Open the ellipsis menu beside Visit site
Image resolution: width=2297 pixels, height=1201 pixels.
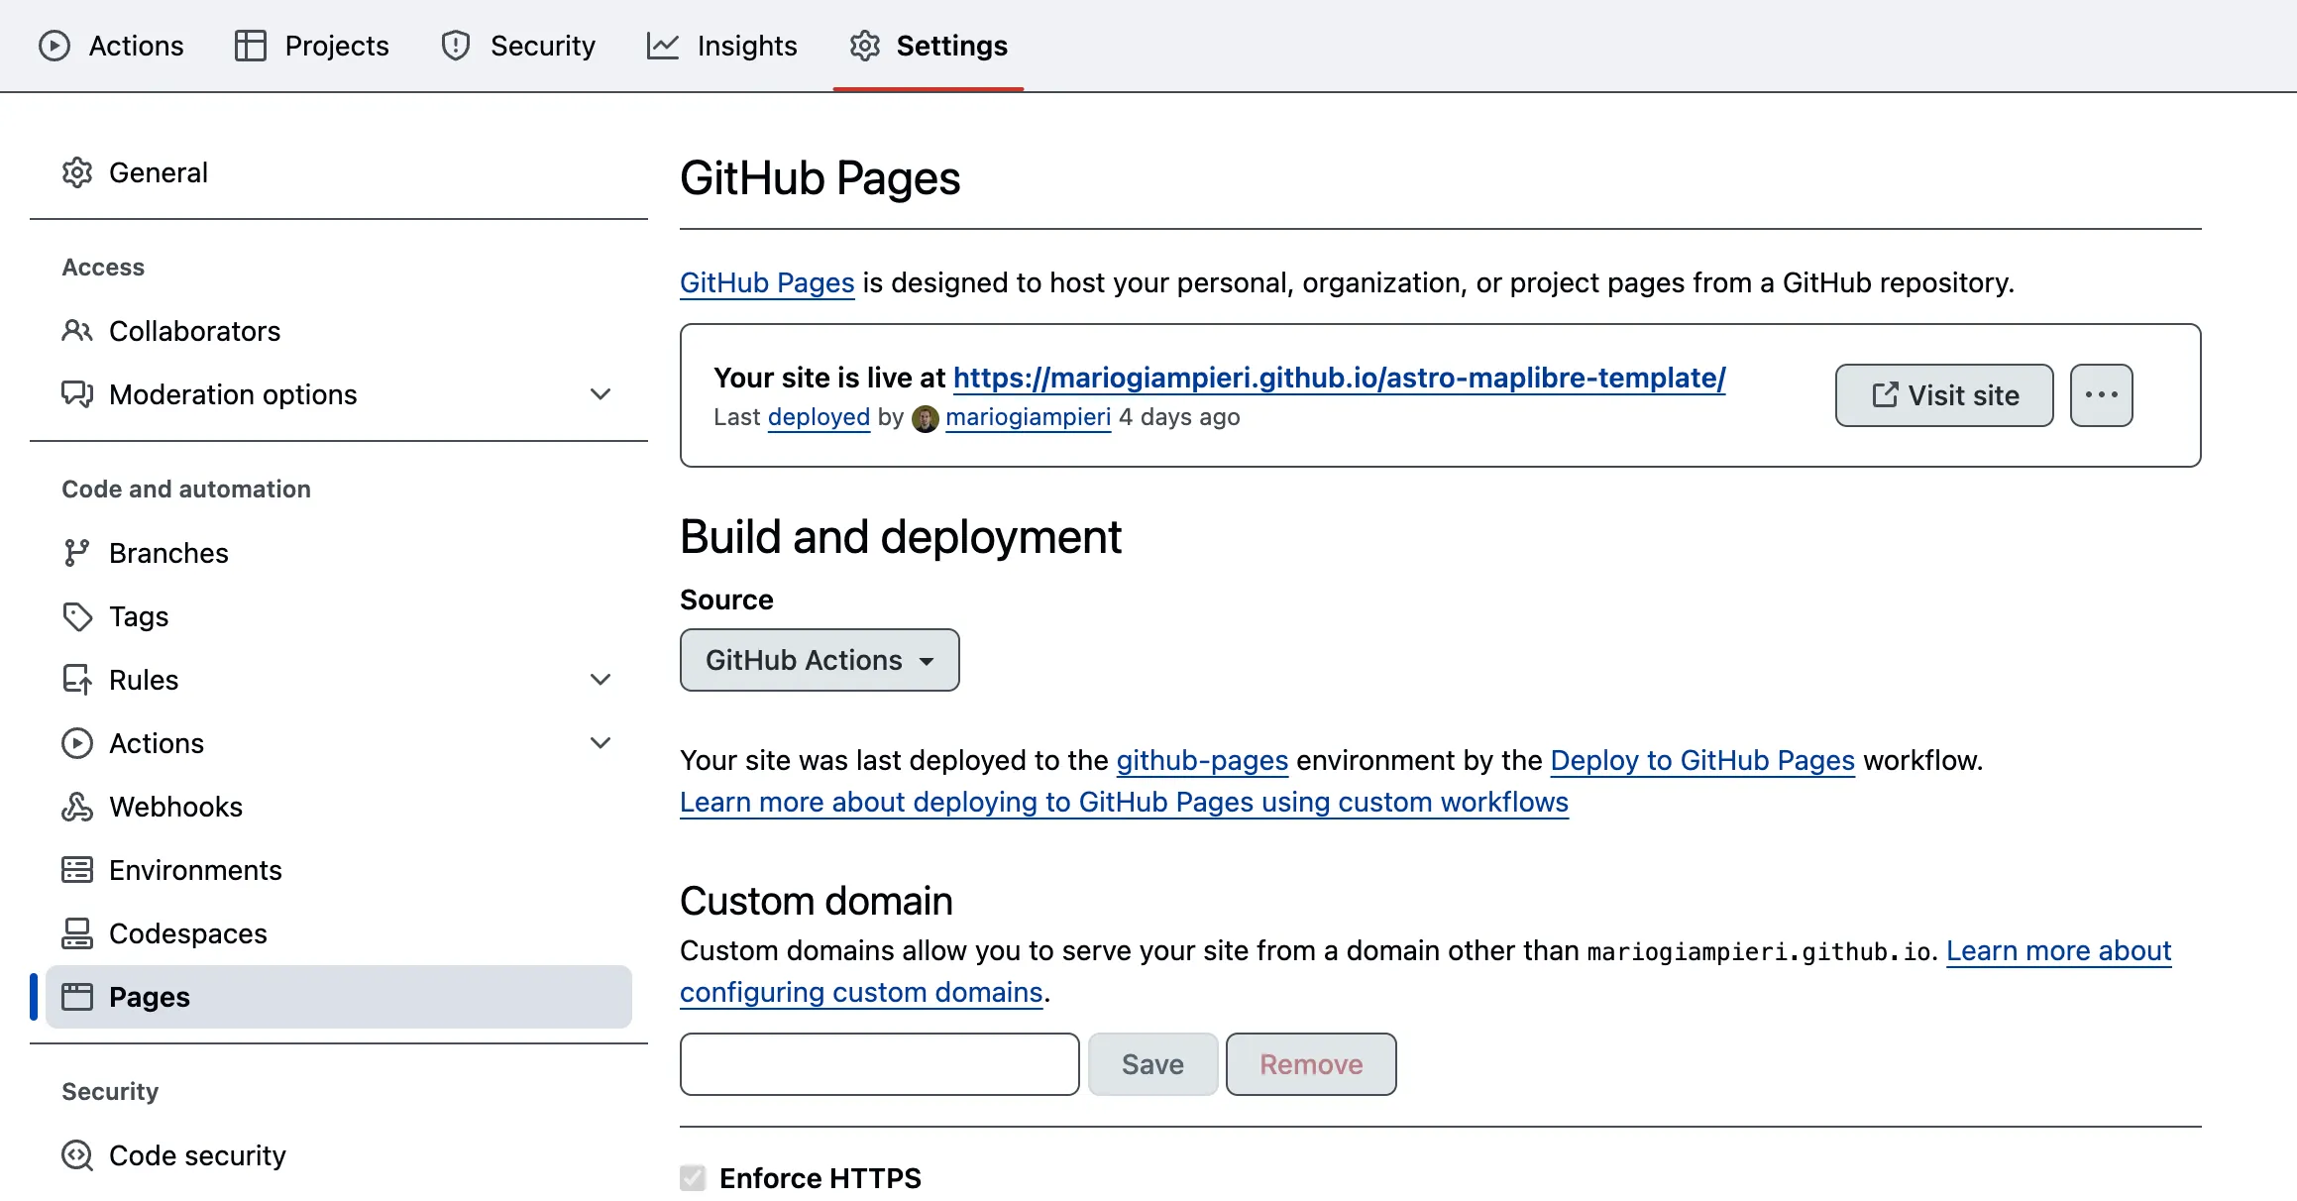[2101, 395]
